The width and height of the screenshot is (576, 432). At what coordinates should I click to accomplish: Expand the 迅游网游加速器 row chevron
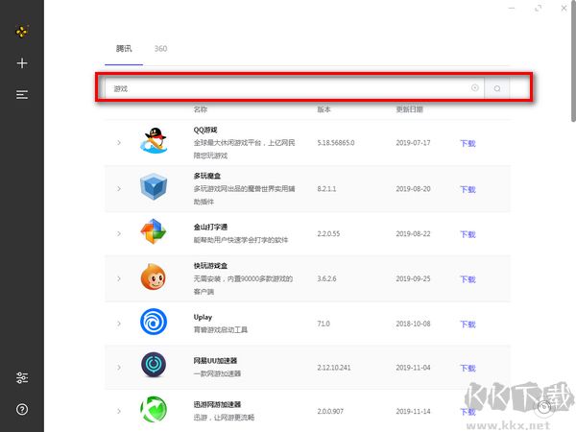point(119,412)
